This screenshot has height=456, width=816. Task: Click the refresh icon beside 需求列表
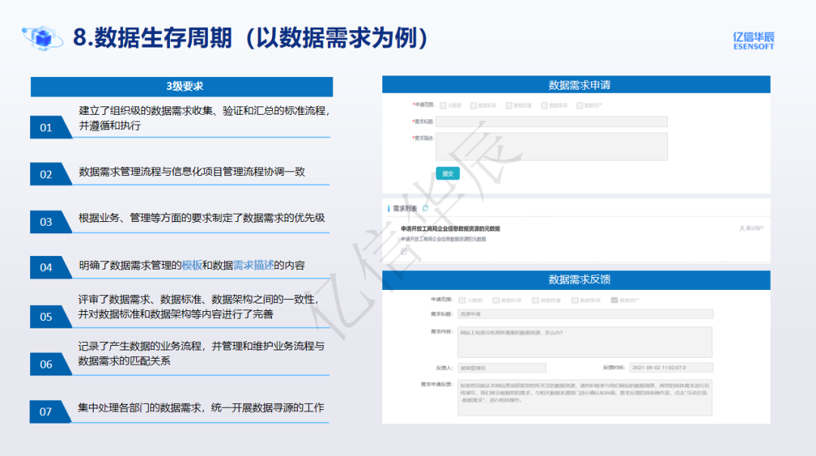pos(425,208)
